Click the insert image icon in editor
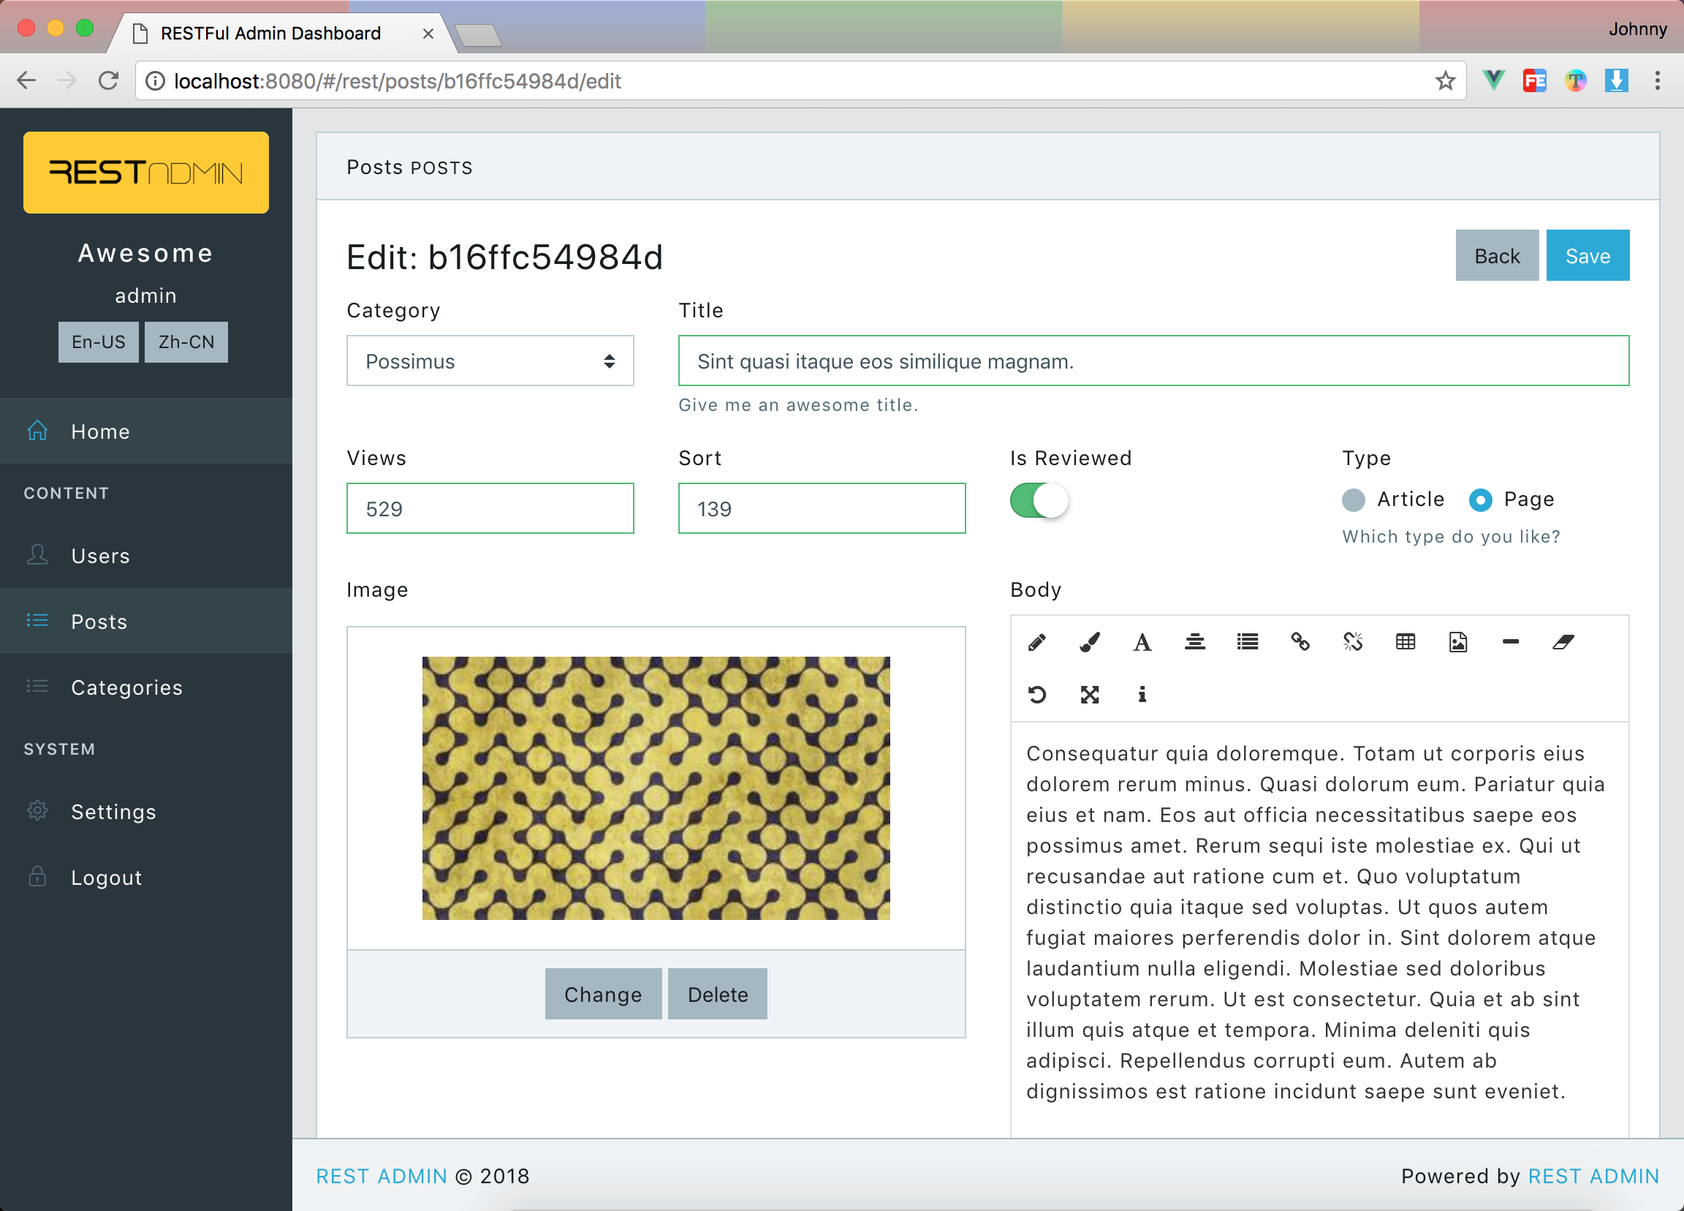The image size is (1684, 1211). (1457, 642)
